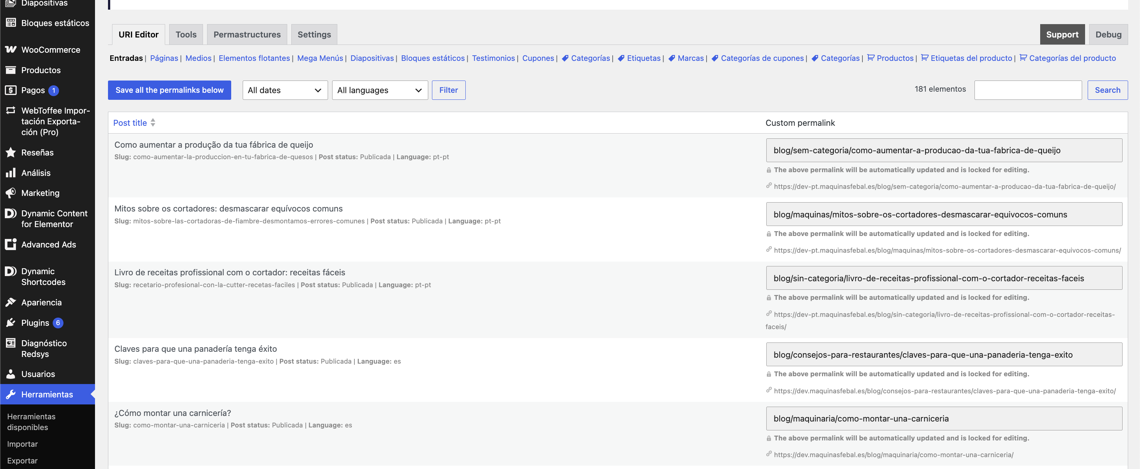Click the title 'Mitos sobre os cortadores: desmascarar equívocos comuns'

click(x=228, y=209)
